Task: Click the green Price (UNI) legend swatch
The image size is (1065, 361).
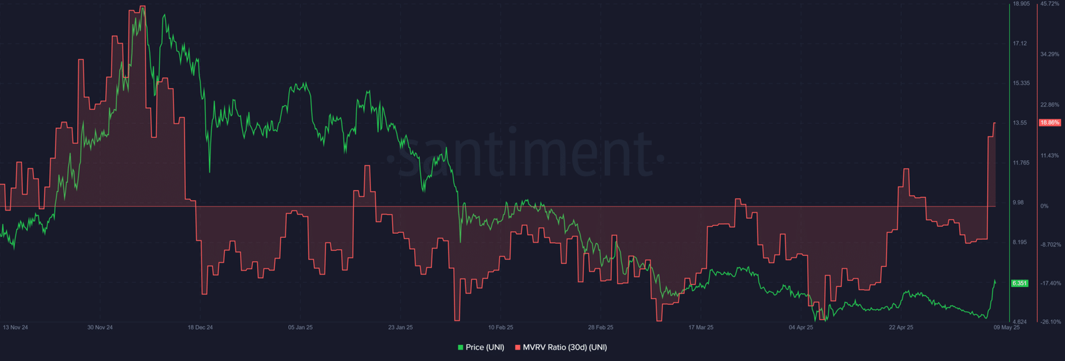Action: pos(461,347)
